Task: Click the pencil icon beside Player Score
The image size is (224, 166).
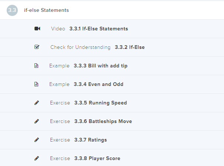Action: point(37,159)
